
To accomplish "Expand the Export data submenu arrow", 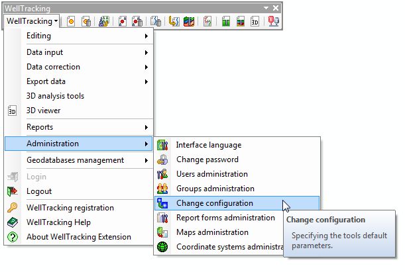I will (146, 81).
